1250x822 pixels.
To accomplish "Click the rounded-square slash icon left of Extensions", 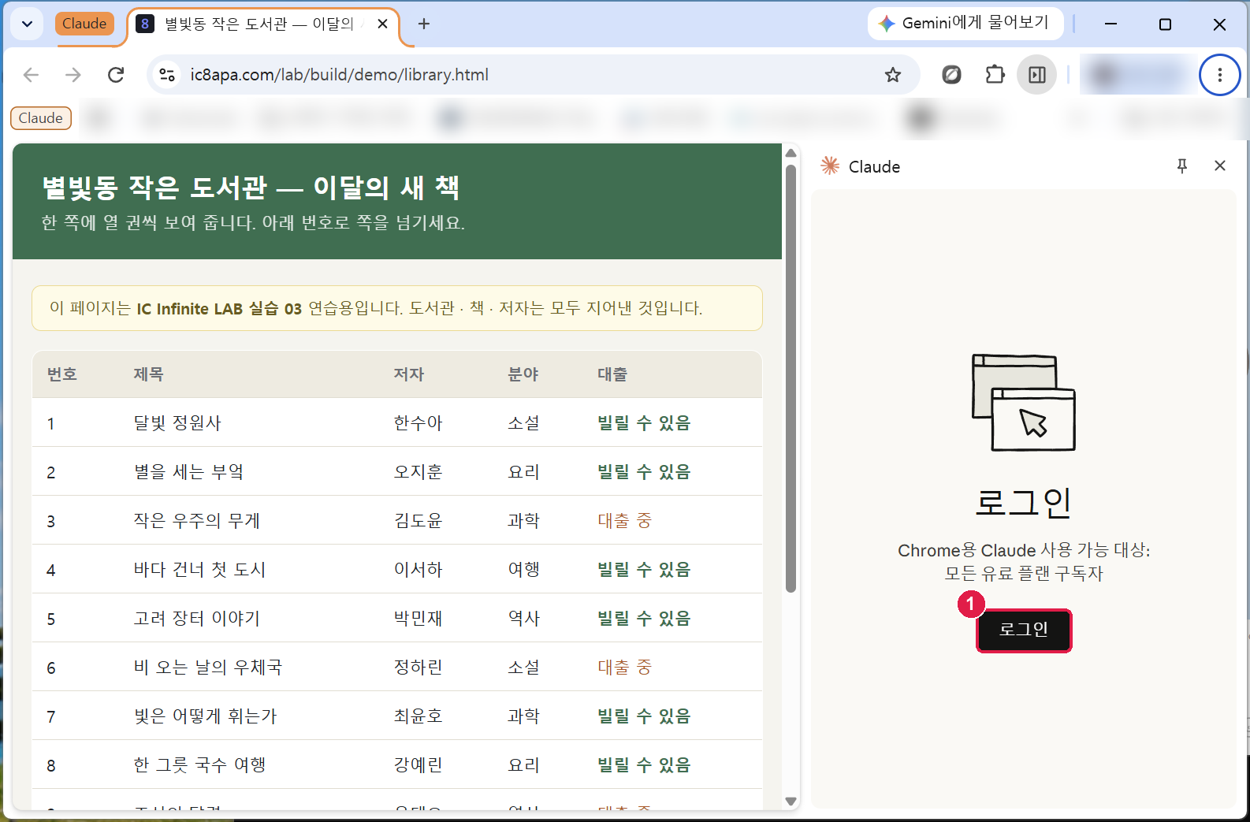I will [951, 75].
